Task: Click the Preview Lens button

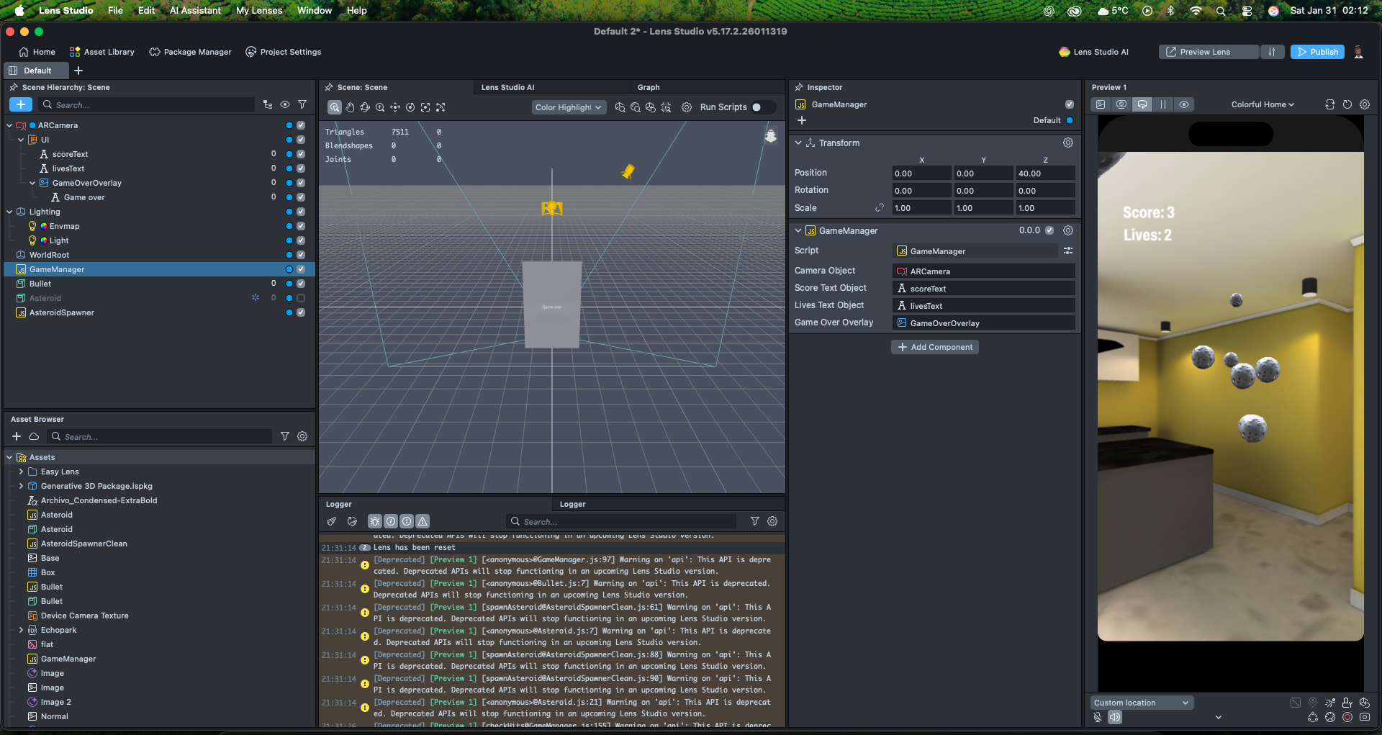Action: [x=1209, y=52]
